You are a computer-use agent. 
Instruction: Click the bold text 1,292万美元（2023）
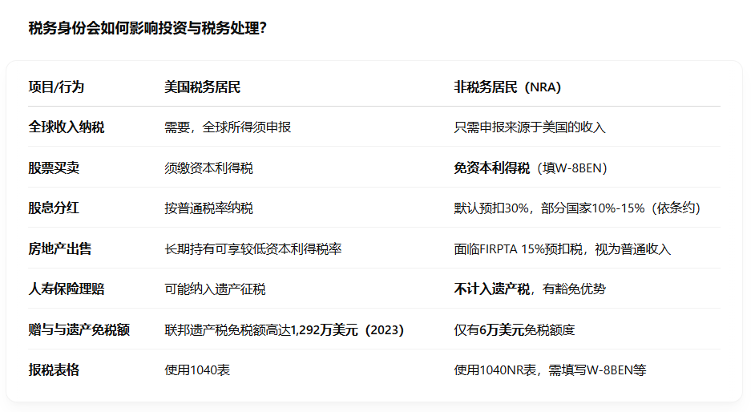click(347, 329)
